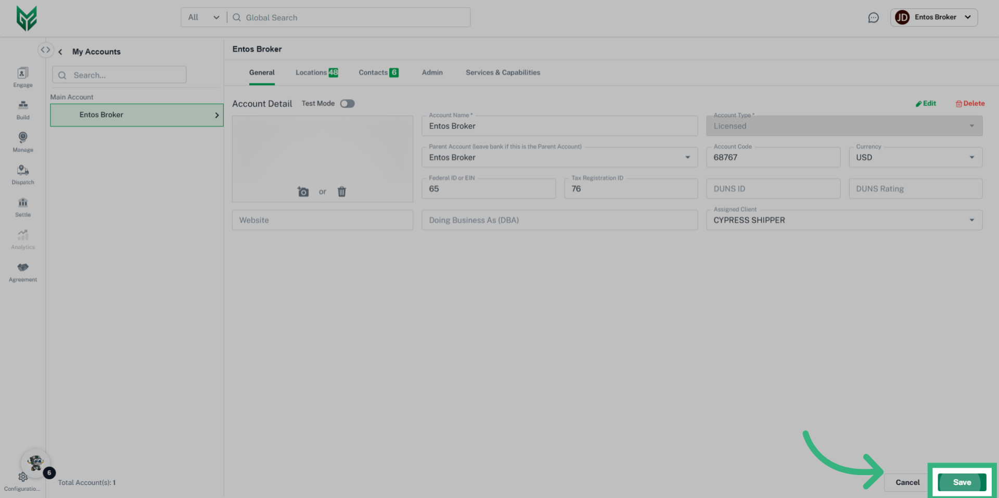Image resolution: width=999 pixels, height=498 pixels.
Task: Click the DUNS Rating field
Action: coord(916,188)
